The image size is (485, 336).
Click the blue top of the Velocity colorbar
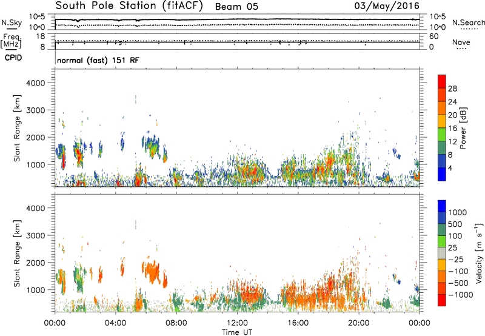pyautogui.click(x=442, y=206)
